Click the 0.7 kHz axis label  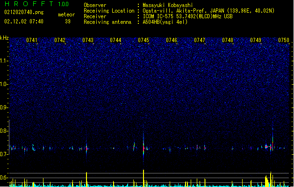pos(4,154)
